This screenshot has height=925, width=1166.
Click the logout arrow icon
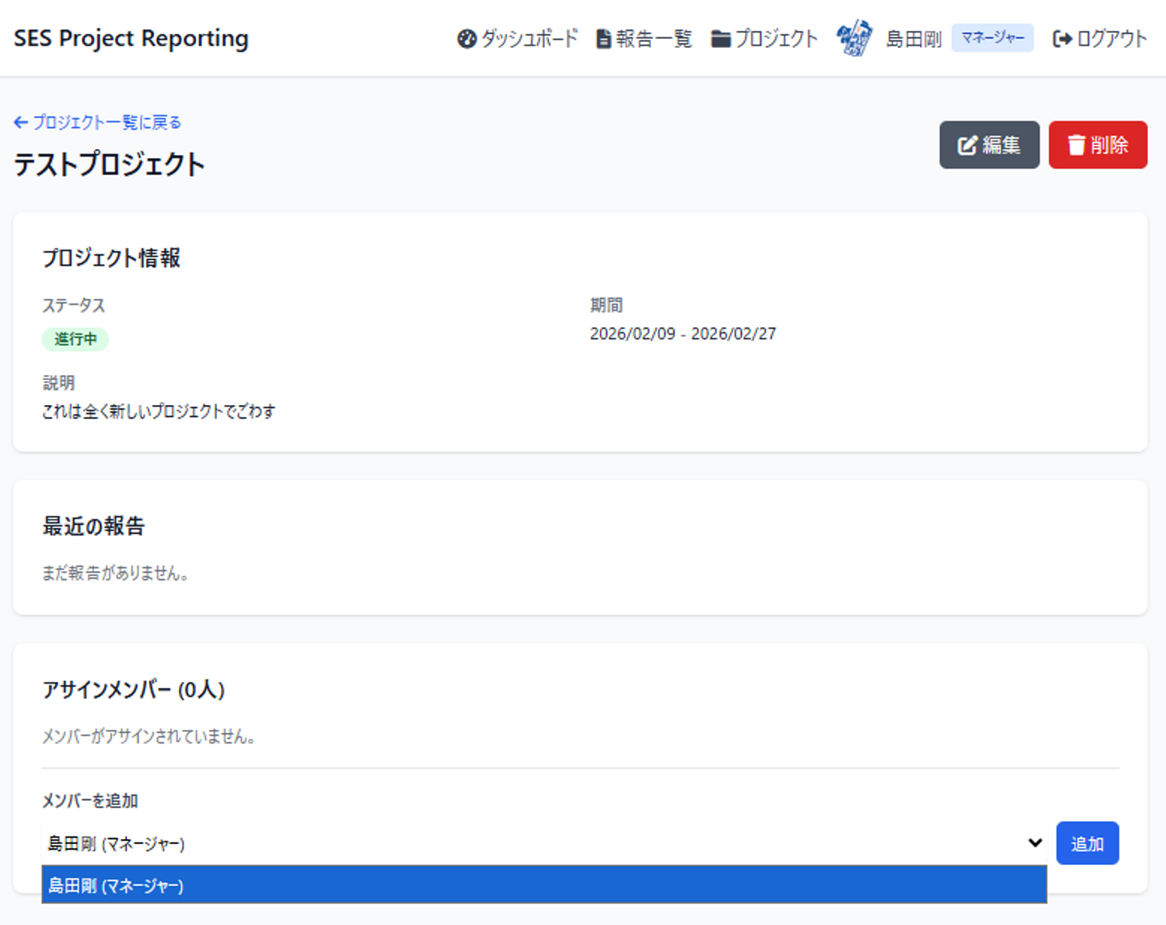click(1062, 38)
